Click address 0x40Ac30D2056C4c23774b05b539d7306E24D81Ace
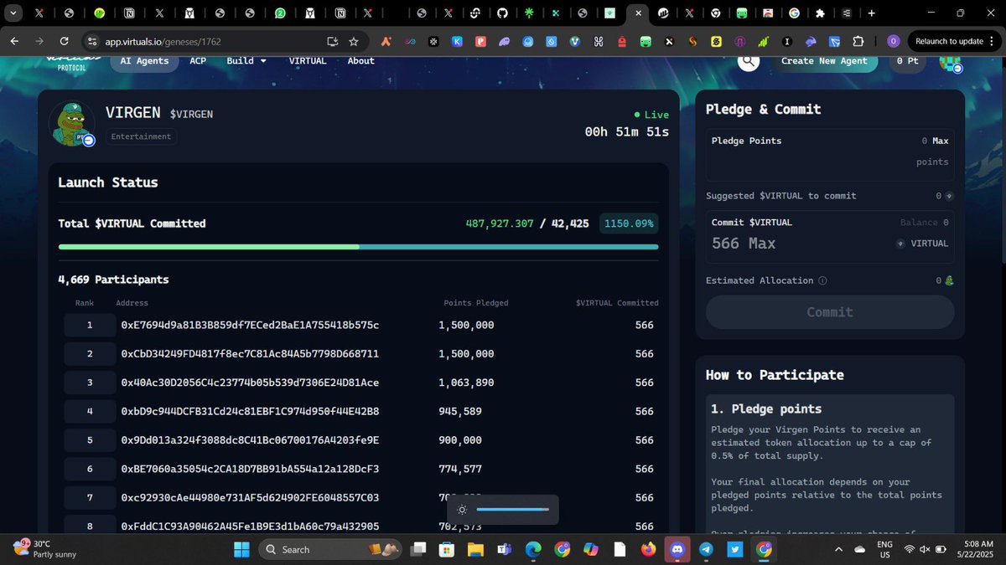The height and width of the screenshot is (565, 1006). (x=250, y=383)
